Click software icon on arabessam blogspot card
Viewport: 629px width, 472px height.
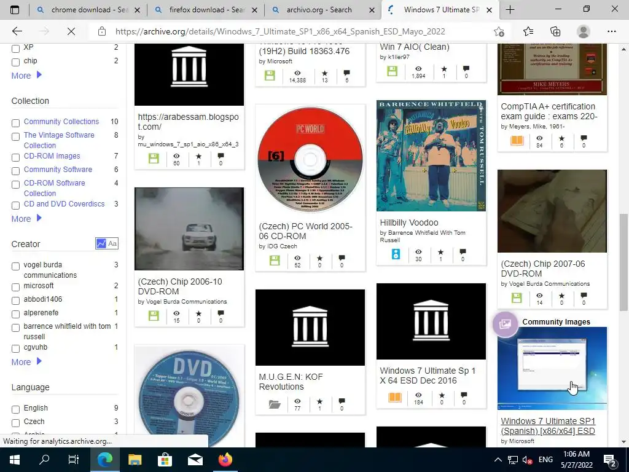pos(154,158)
